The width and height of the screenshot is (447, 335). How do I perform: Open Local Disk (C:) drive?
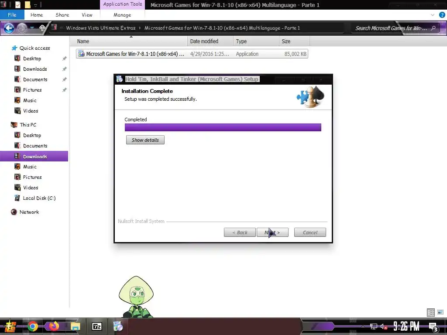[39, 198]
